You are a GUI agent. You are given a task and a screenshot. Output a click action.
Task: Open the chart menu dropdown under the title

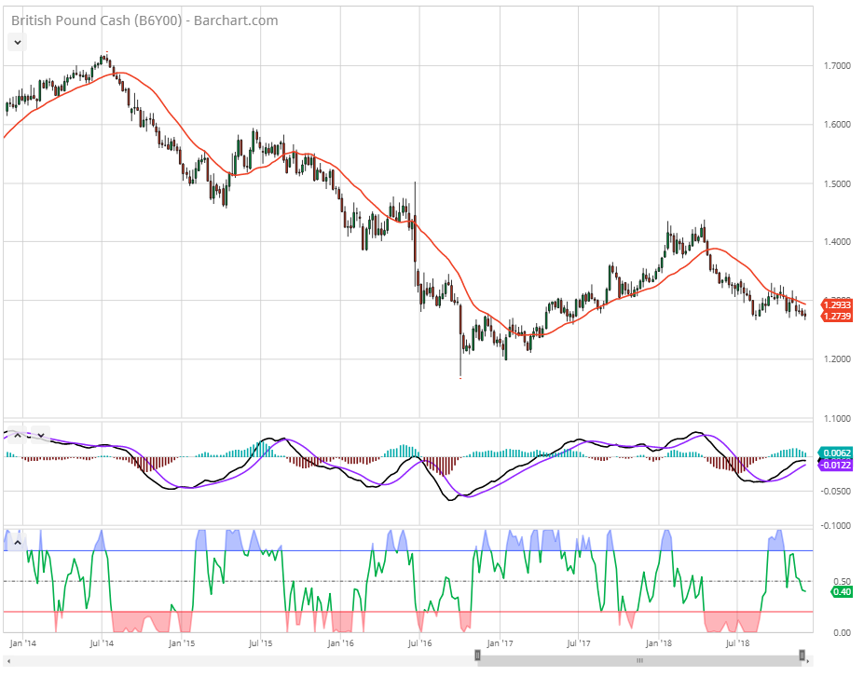point(17,43)
